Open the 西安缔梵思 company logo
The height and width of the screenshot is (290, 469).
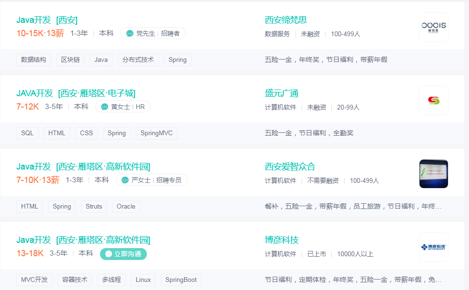point(433,27)
